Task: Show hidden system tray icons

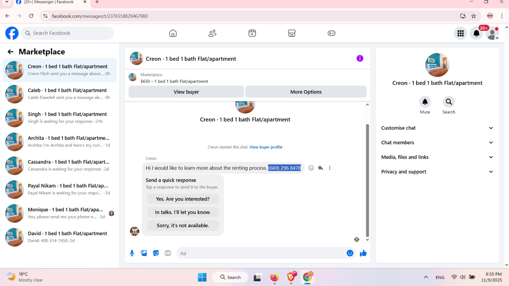Action: [426, 277]
